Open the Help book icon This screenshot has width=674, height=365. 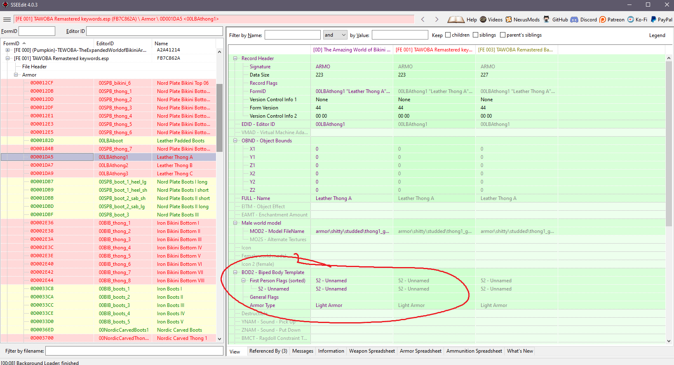456,19
